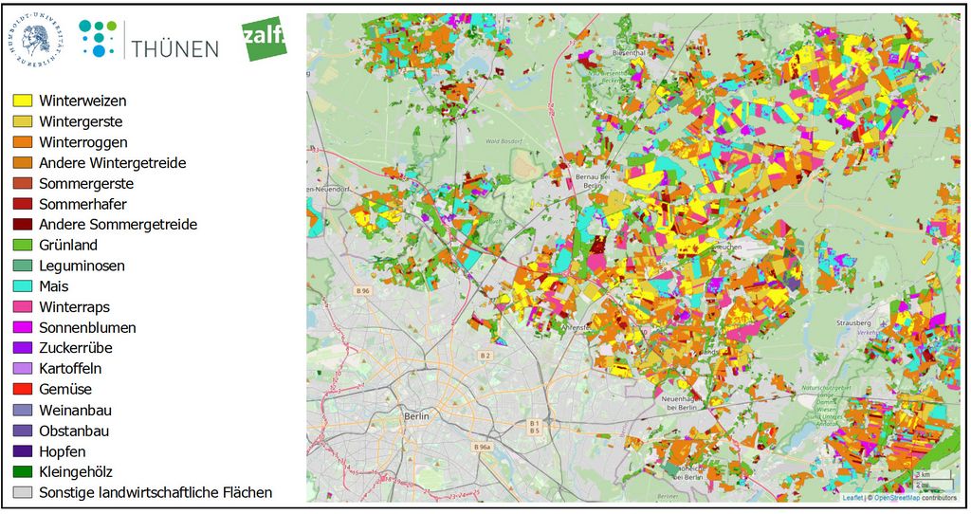The width and height of the screenshot is (971, 514).
Task: Select the cyan Mais legend swatch
Action: (x=23, y=286)
